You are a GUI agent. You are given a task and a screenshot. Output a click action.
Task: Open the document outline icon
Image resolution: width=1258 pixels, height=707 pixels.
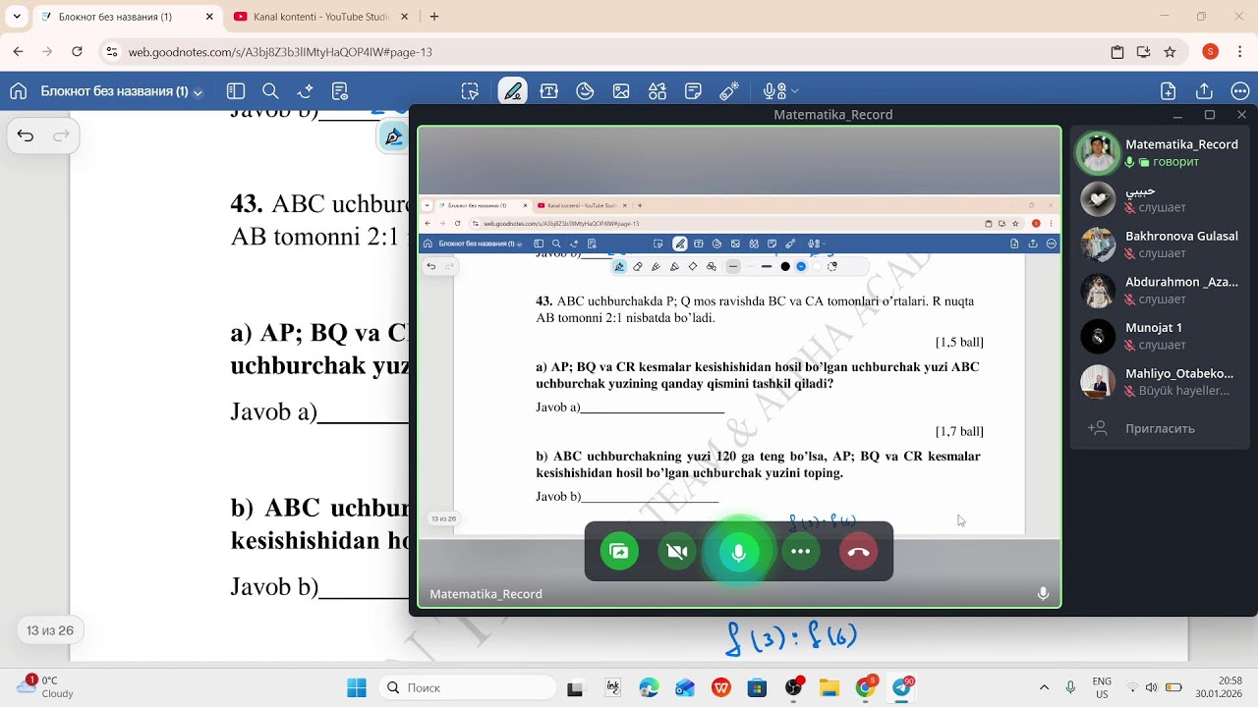340,91
